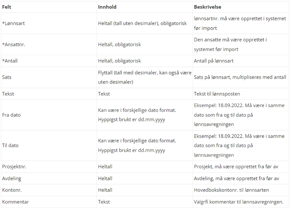Click 'Valgfri kommentar til lønnsavregningen.' text
This screenshot has height=209, width=290.
tap(238, 202)
